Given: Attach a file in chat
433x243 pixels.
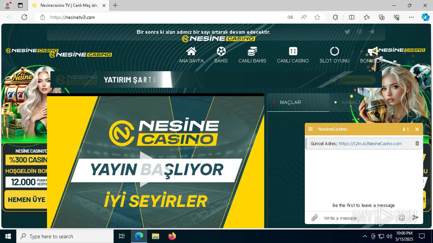Looking at the screenshot, I should coord(315,218).
